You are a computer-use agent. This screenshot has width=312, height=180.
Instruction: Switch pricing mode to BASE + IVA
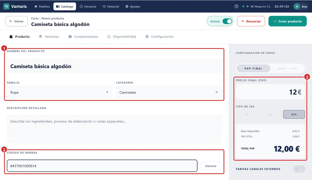[287, 69]
